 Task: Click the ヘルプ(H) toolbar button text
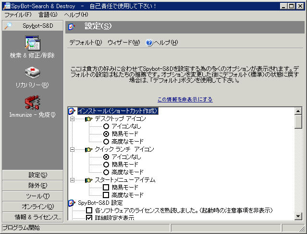pos(166,43)
